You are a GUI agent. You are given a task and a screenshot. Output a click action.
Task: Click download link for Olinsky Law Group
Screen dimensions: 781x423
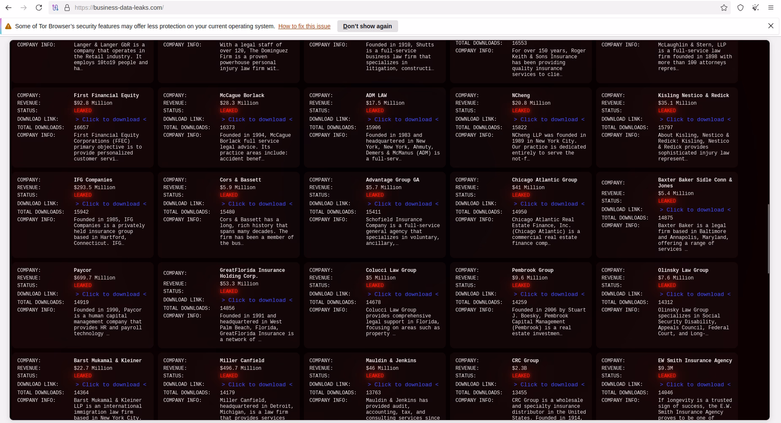point(695,294)
